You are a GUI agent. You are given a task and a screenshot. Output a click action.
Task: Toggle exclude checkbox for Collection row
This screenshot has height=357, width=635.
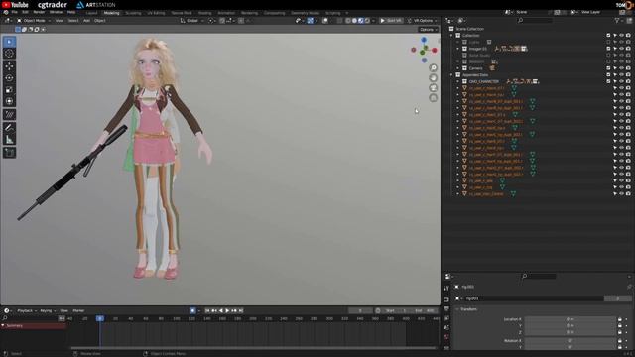(x=608, y=36)
